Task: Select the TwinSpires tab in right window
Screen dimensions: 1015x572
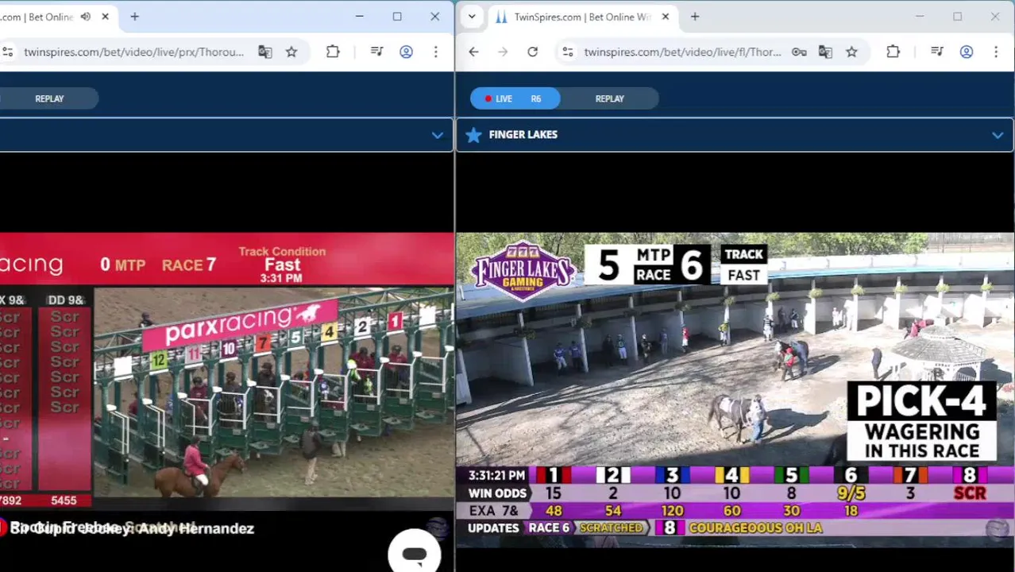Action: click(582, 17)
